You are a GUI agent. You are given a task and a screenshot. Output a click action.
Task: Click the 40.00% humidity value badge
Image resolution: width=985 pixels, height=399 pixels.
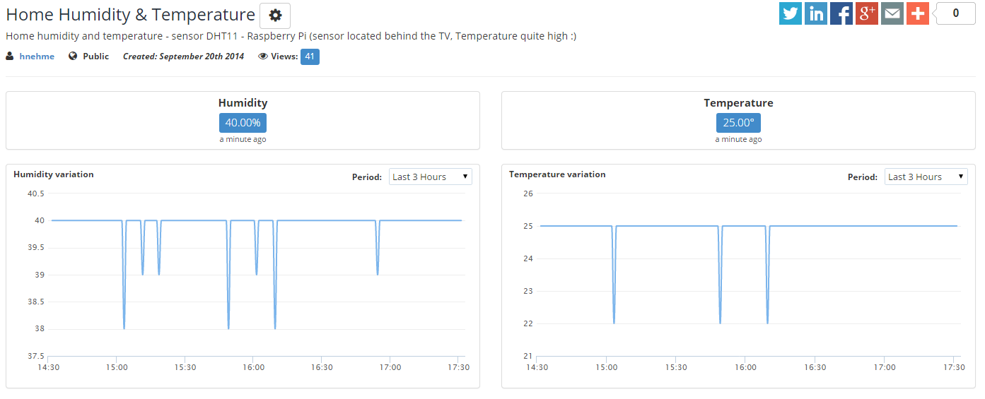tap(243, 123)
